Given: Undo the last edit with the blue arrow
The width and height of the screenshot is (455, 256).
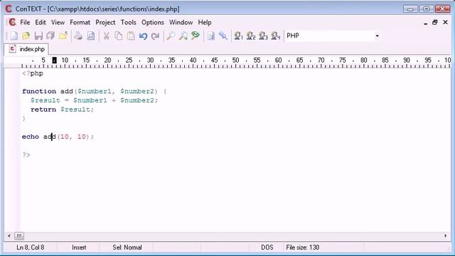Looking at the screenshot, I should (x=143, y=36).
